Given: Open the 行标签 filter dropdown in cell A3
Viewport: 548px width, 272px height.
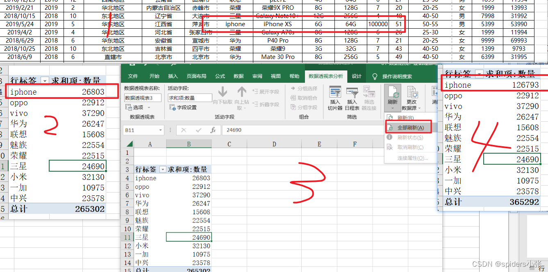Looking at the screenshot, I should click(163, 170).
